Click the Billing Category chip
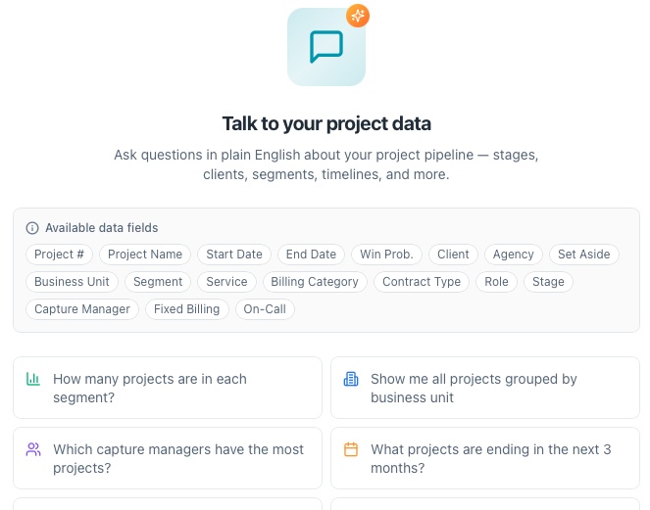 coord(315,282)
